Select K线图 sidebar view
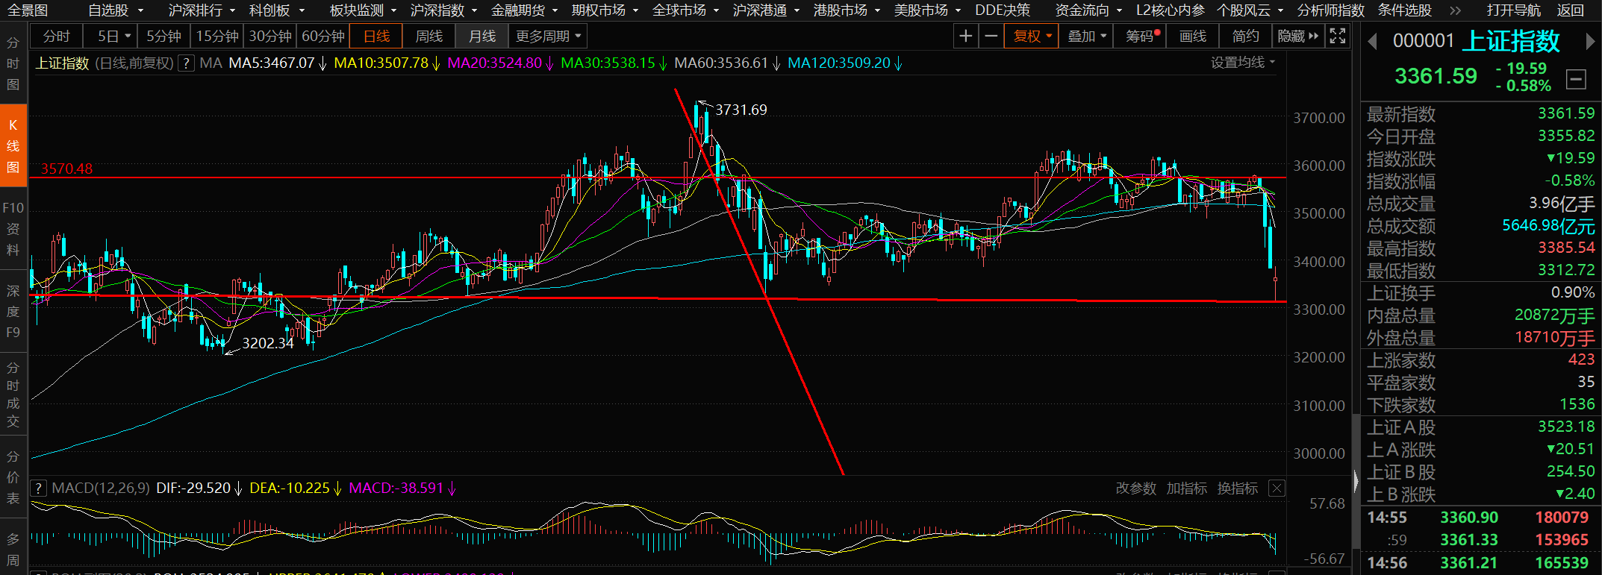Viewport: 1602px width, 575px height. pyautogui.click(x=13, y=146)
